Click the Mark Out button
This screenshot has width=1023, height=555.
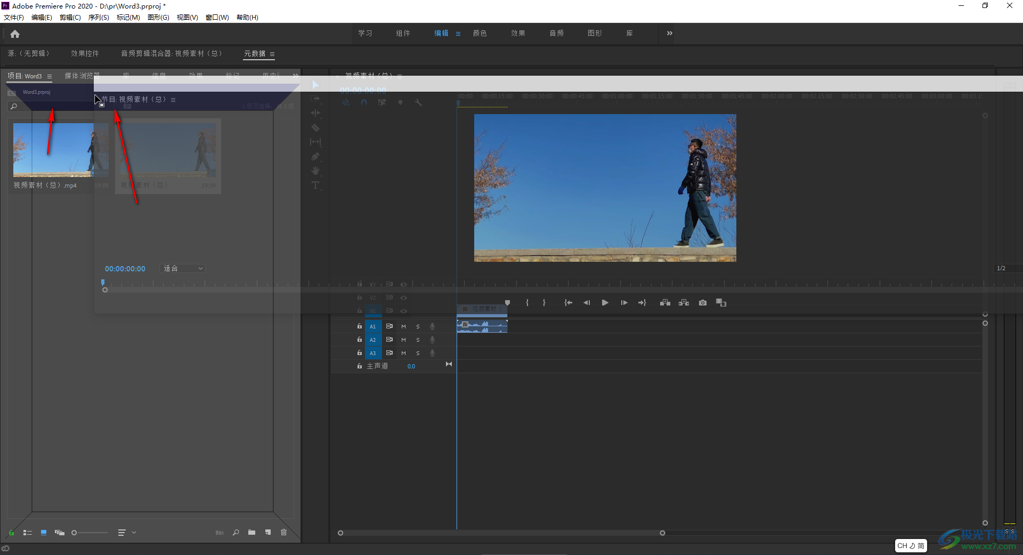coord(544,303)
